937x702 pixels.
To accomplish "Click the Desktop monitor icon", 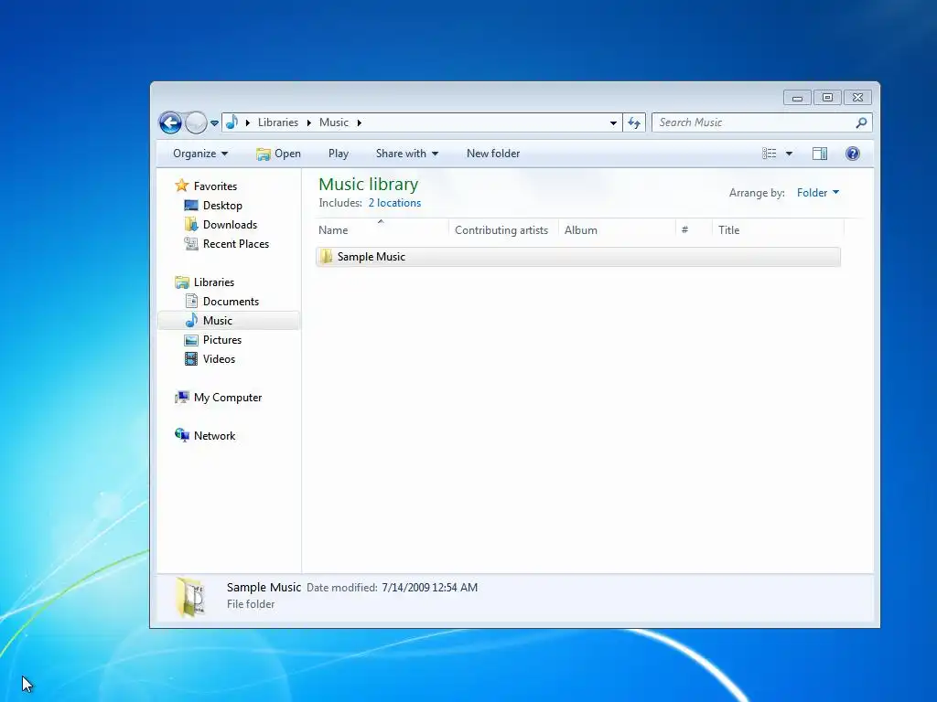I will (191, 206).
